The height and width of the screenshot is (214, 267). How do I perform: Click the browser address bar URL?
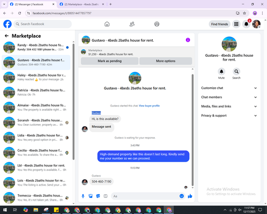coord(62,13)
